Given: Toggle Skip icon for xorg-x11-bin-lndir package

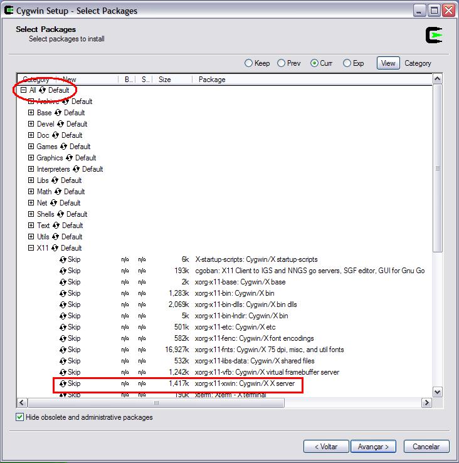Looking at the screenshot, I should point(63,316).
